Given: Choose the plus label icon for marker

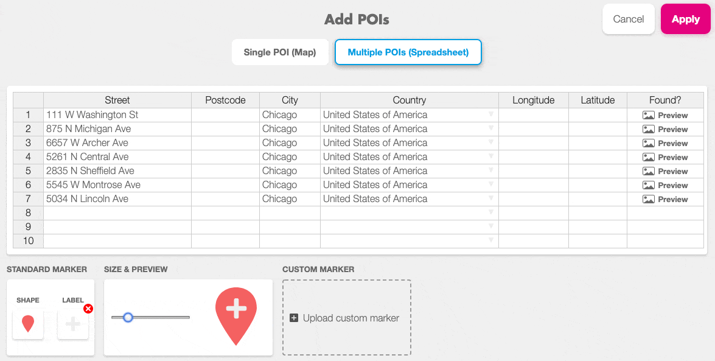Looking at the screenshot, I should click(73, 323).
